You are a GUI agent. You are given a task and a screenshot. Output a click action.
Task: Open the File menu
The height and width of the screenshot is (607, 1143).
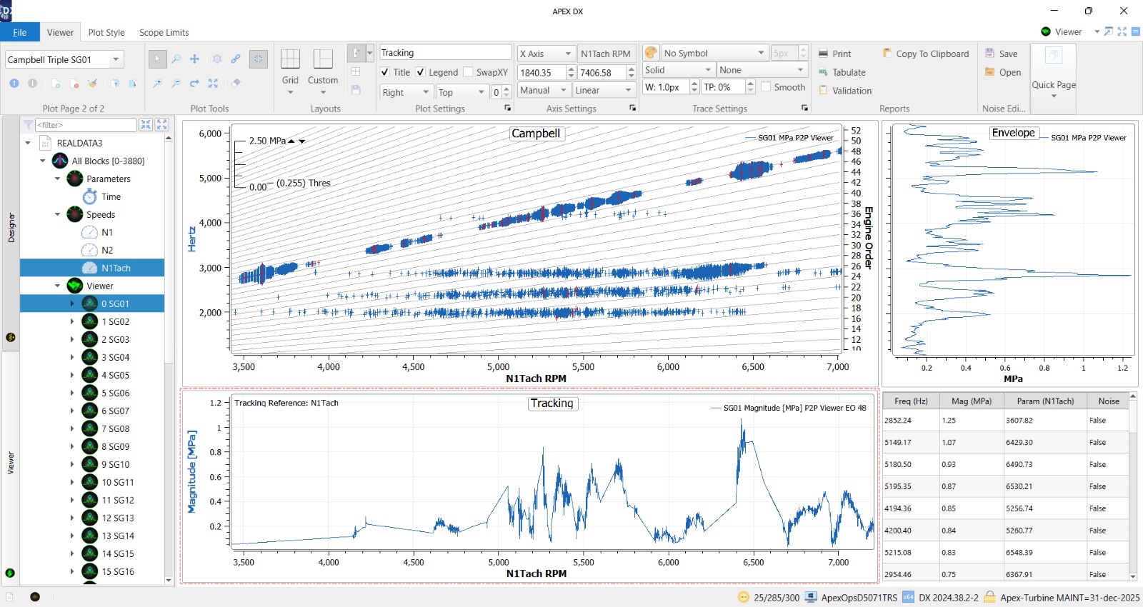coord(20,32)
